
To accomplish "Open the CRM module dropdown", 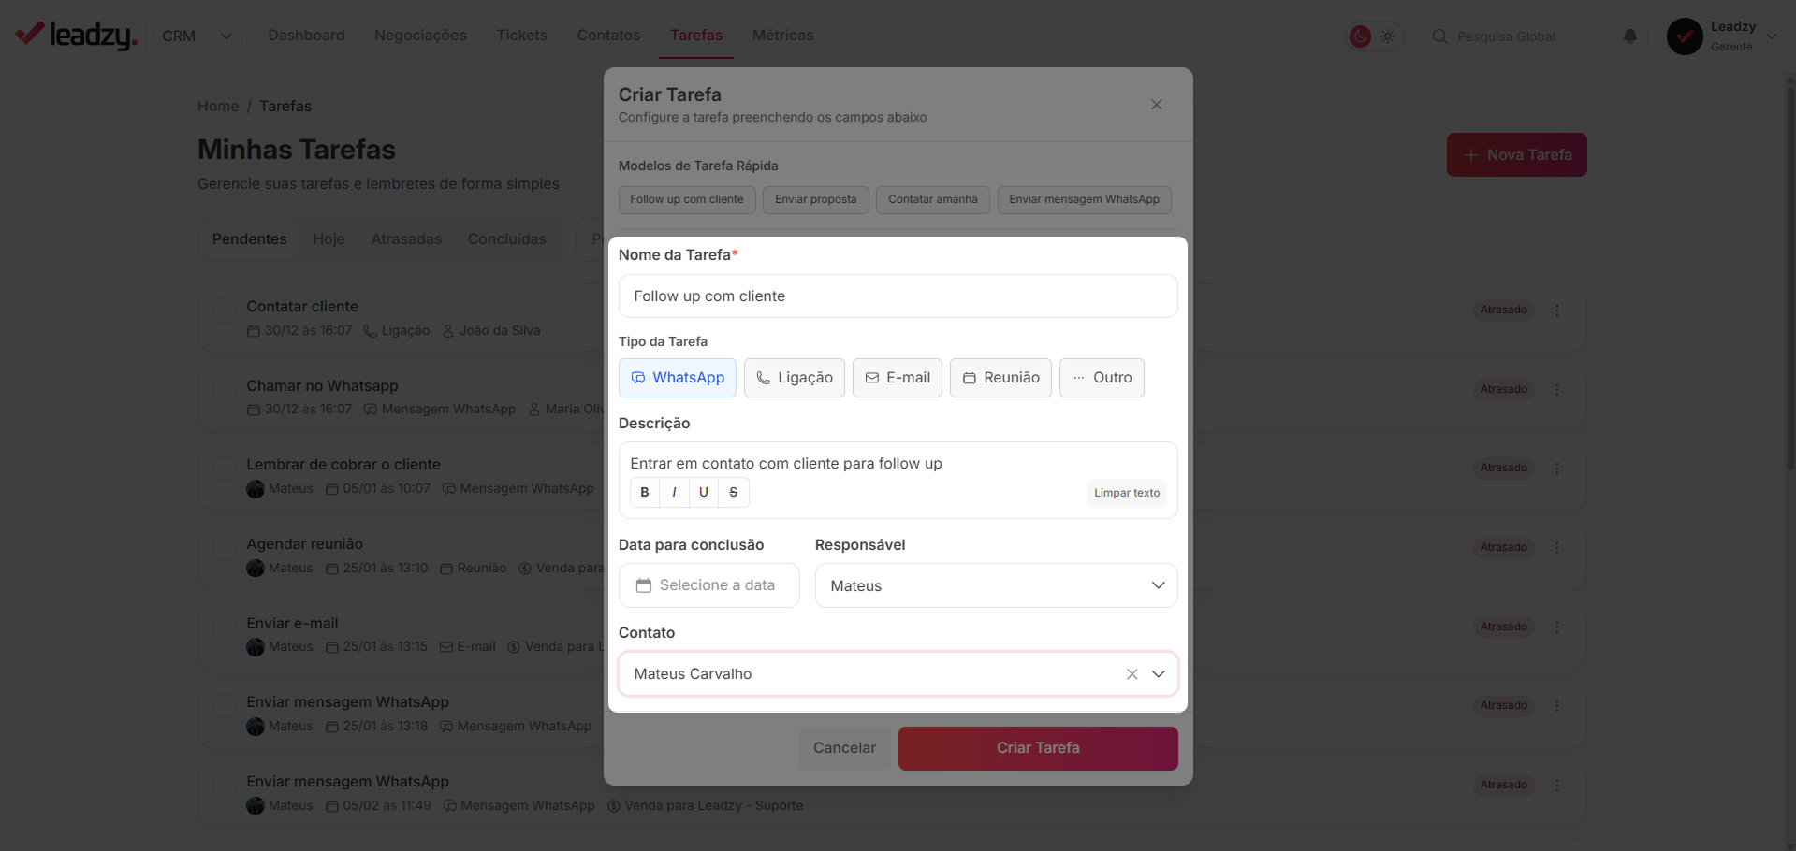I will tap(197, 36).
